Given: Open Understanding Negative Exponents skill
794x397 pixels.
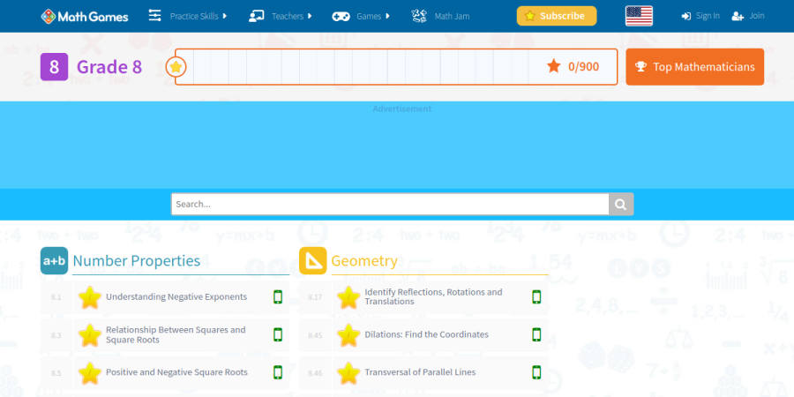Looking at the screenshot, I should pyautogui.click(x=176, y=296).
